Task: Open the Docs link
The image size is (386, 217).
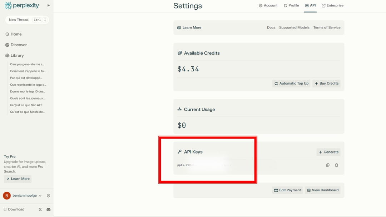Action: point(271,27)
